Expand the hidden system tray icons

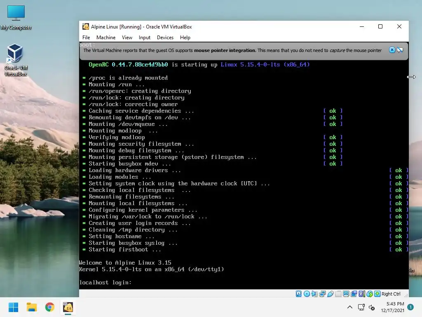(x=350, y=307)
